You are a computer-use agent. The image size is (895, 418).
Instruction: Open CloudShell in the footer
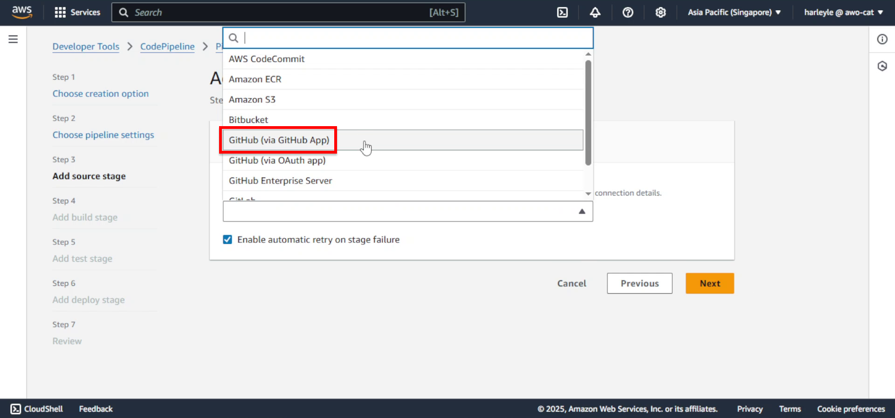coord(37,409)
